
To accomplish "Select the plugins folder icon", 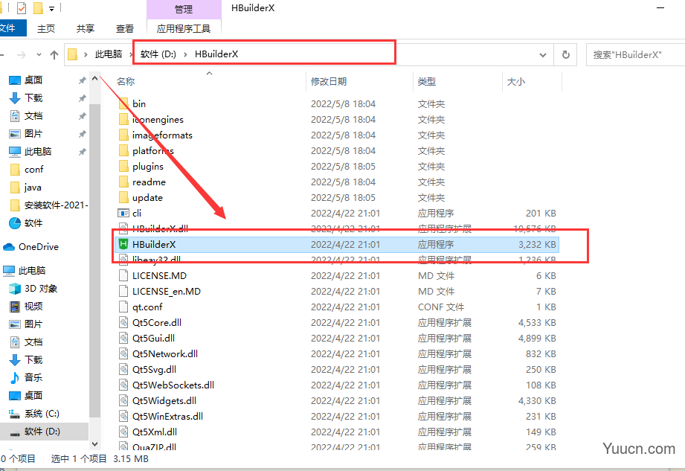I will click(123, 167).
